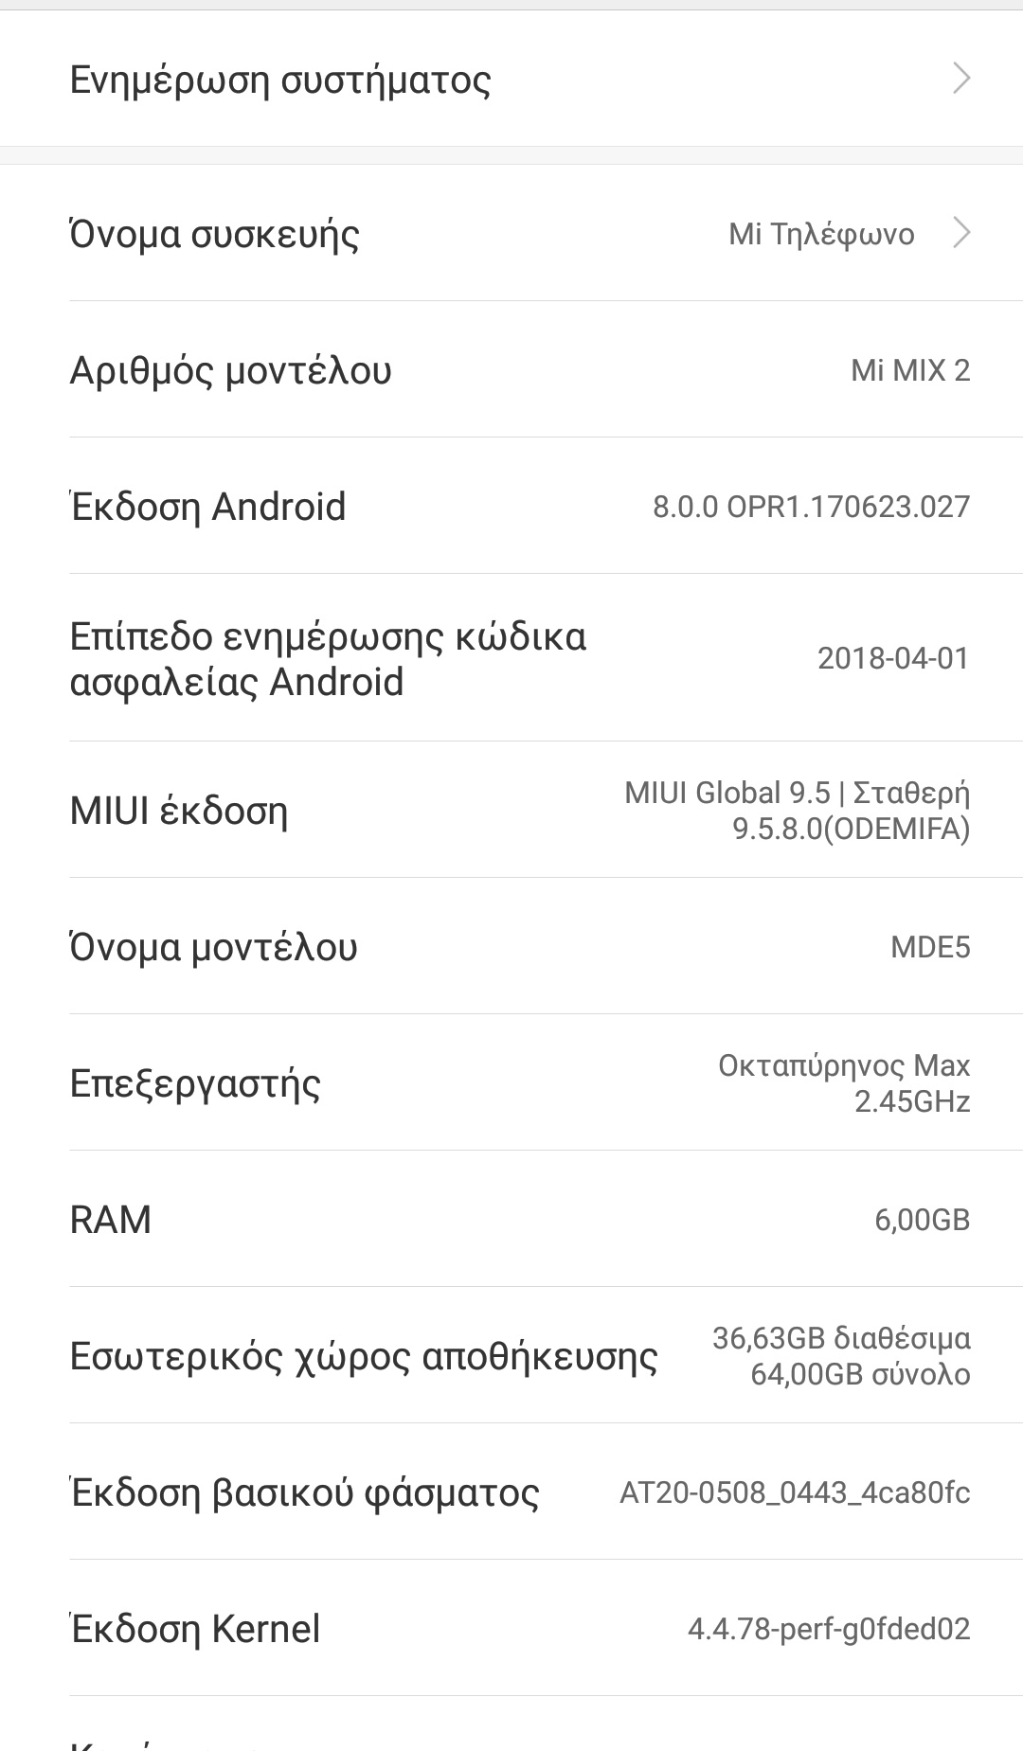Tap the chevron beside Ενημέρωση συστήματος
The image size is (1023, 1751).
coord(960,79)
